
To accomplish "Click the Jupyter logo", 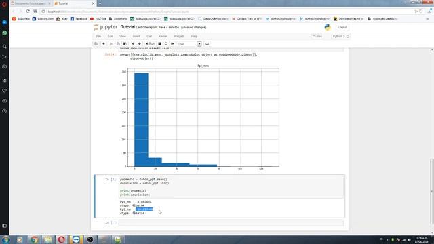I will (x=106, y=27).
